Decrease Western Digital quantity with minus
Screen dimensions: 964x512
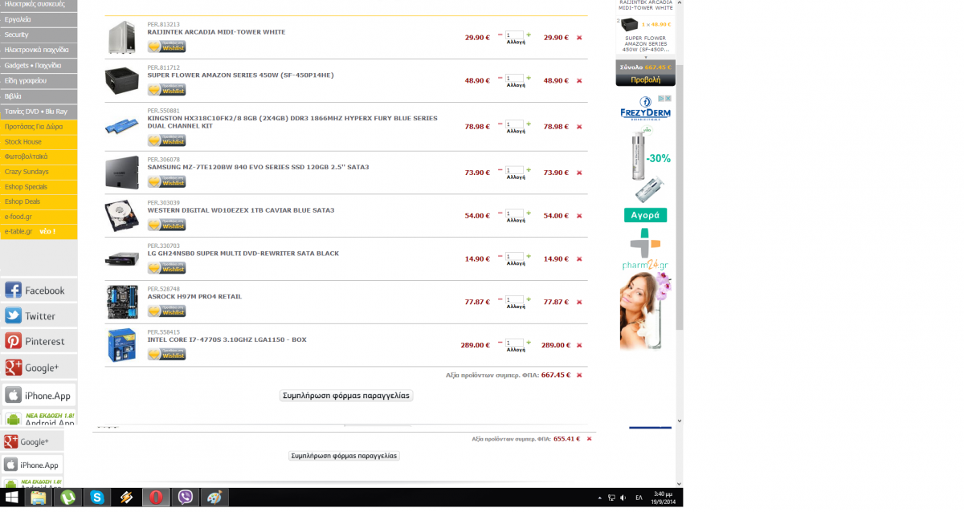pos(500,213)
